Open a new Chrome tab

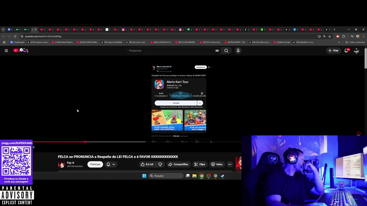[x=334, y=29]
